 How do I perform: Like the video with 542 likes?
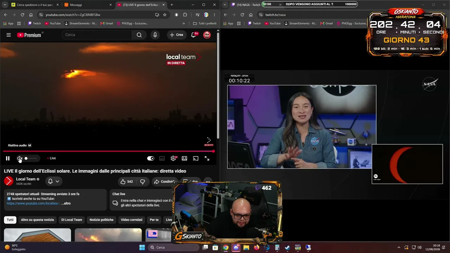coord(127,182)
